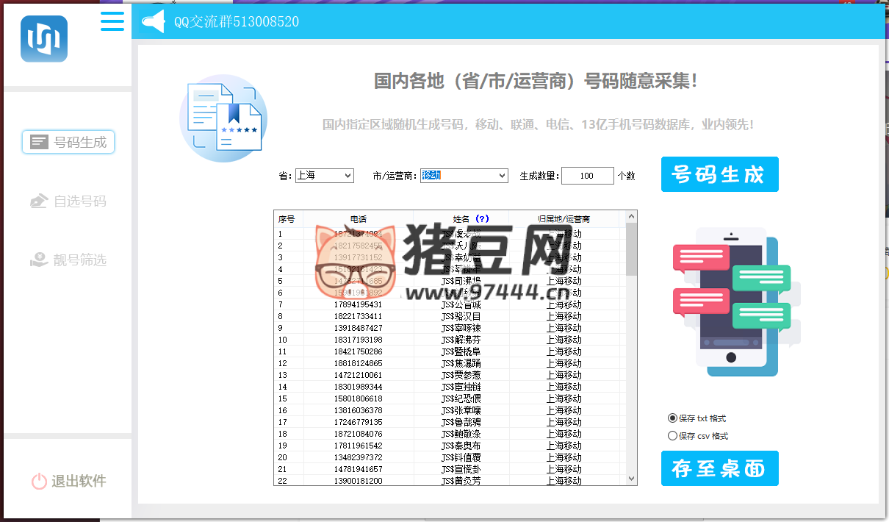Click the megaphone announcement icon
889x522 pixels.
click(154, 22)
